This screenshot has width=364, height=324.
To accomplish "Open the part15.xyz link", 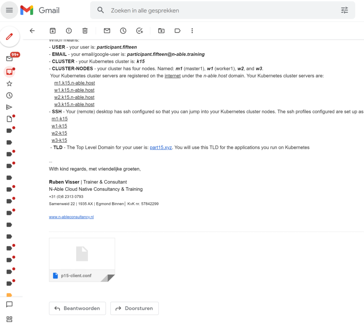I will click(x=161, y=147).
